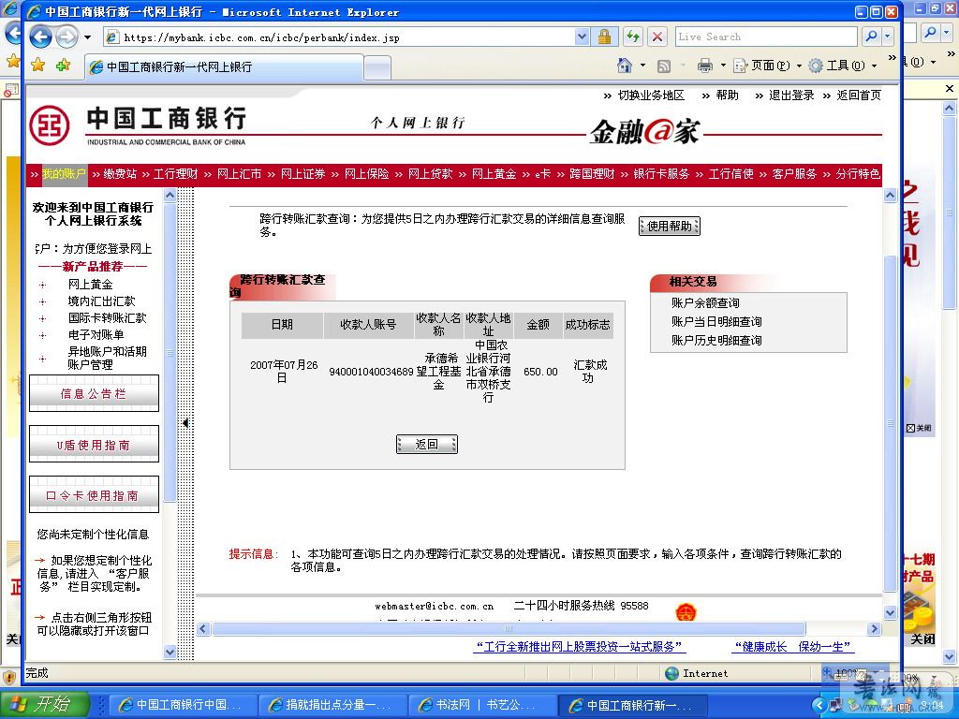Open a new blank tab
The height and width of the screenshot is (719, 959).
tap(377, 67)
